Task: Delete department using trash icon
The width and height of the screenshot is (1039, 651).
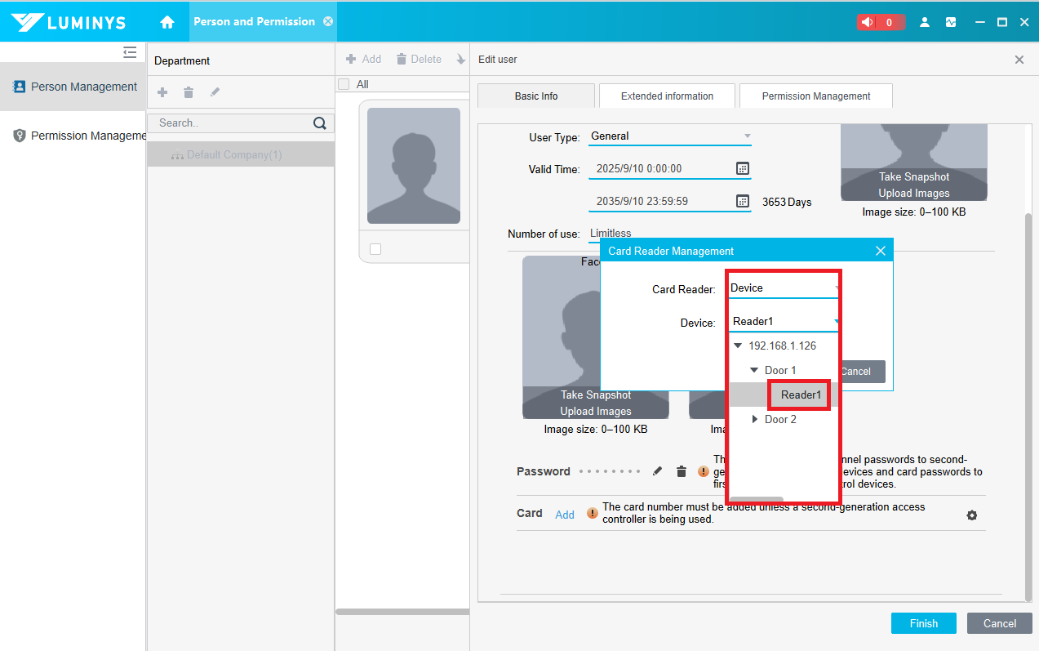Action: (x=189, y=93)
